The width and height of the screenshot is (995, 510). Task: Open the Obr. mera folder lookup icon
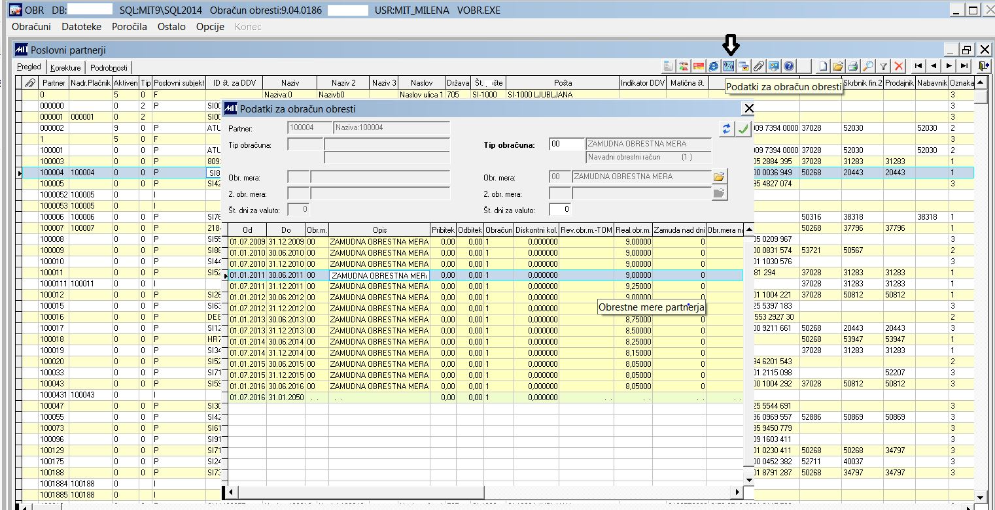718,176
